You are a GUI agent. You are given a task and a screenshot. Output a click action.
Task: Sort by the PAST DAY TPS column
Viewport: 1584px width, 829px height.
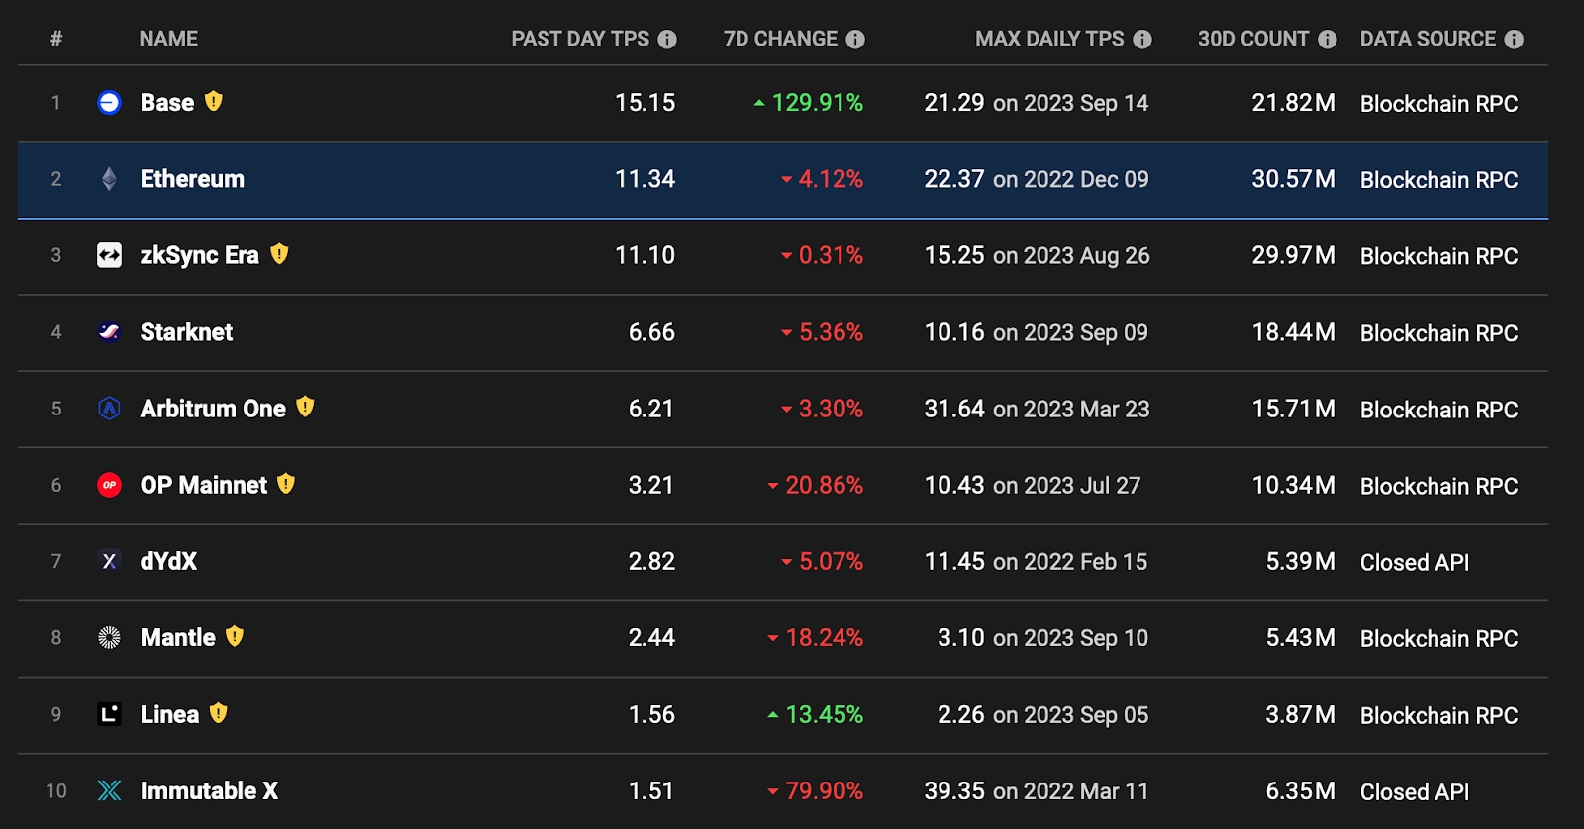tap(580, 39)
